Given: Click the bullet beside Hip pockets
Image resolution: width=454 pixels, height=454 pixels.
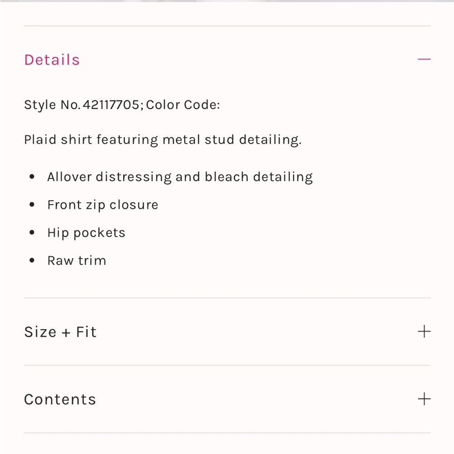Looking at the screenshot, I should (x=32, y=232).
